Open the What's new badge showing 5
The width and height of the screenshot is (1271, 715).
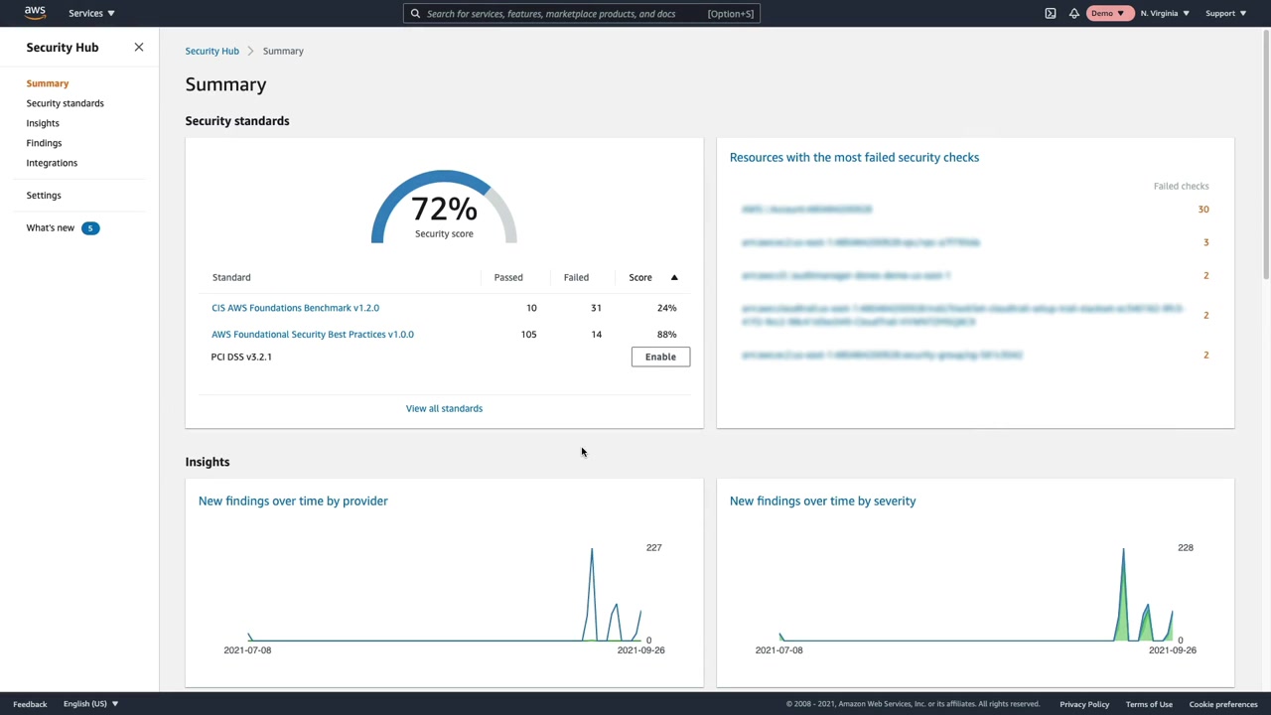(90, 228)
